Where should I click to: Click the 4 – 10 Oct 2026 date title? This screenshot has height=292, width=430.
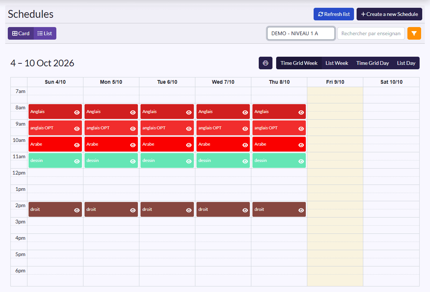[x=42, y=63]
